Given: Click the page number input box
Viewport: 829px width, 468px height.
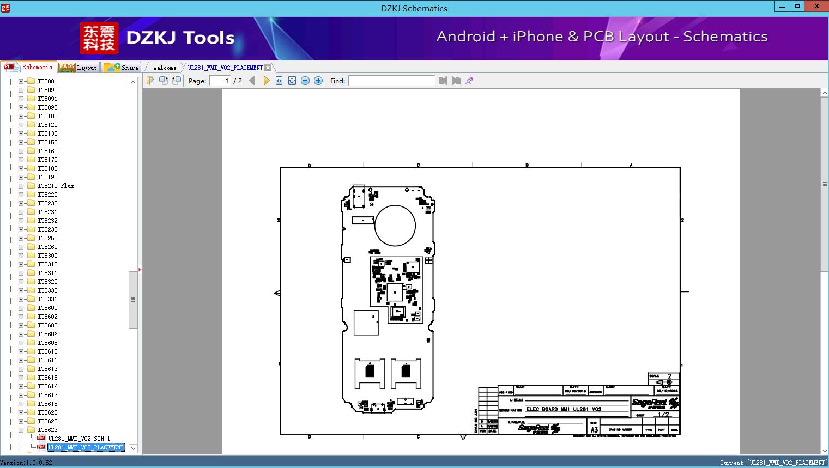Looking at the screenshot, I should [220, 81].
